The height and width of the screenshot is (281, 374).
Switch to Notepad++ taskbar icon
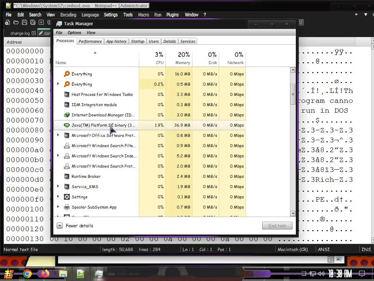click(81, 274)
